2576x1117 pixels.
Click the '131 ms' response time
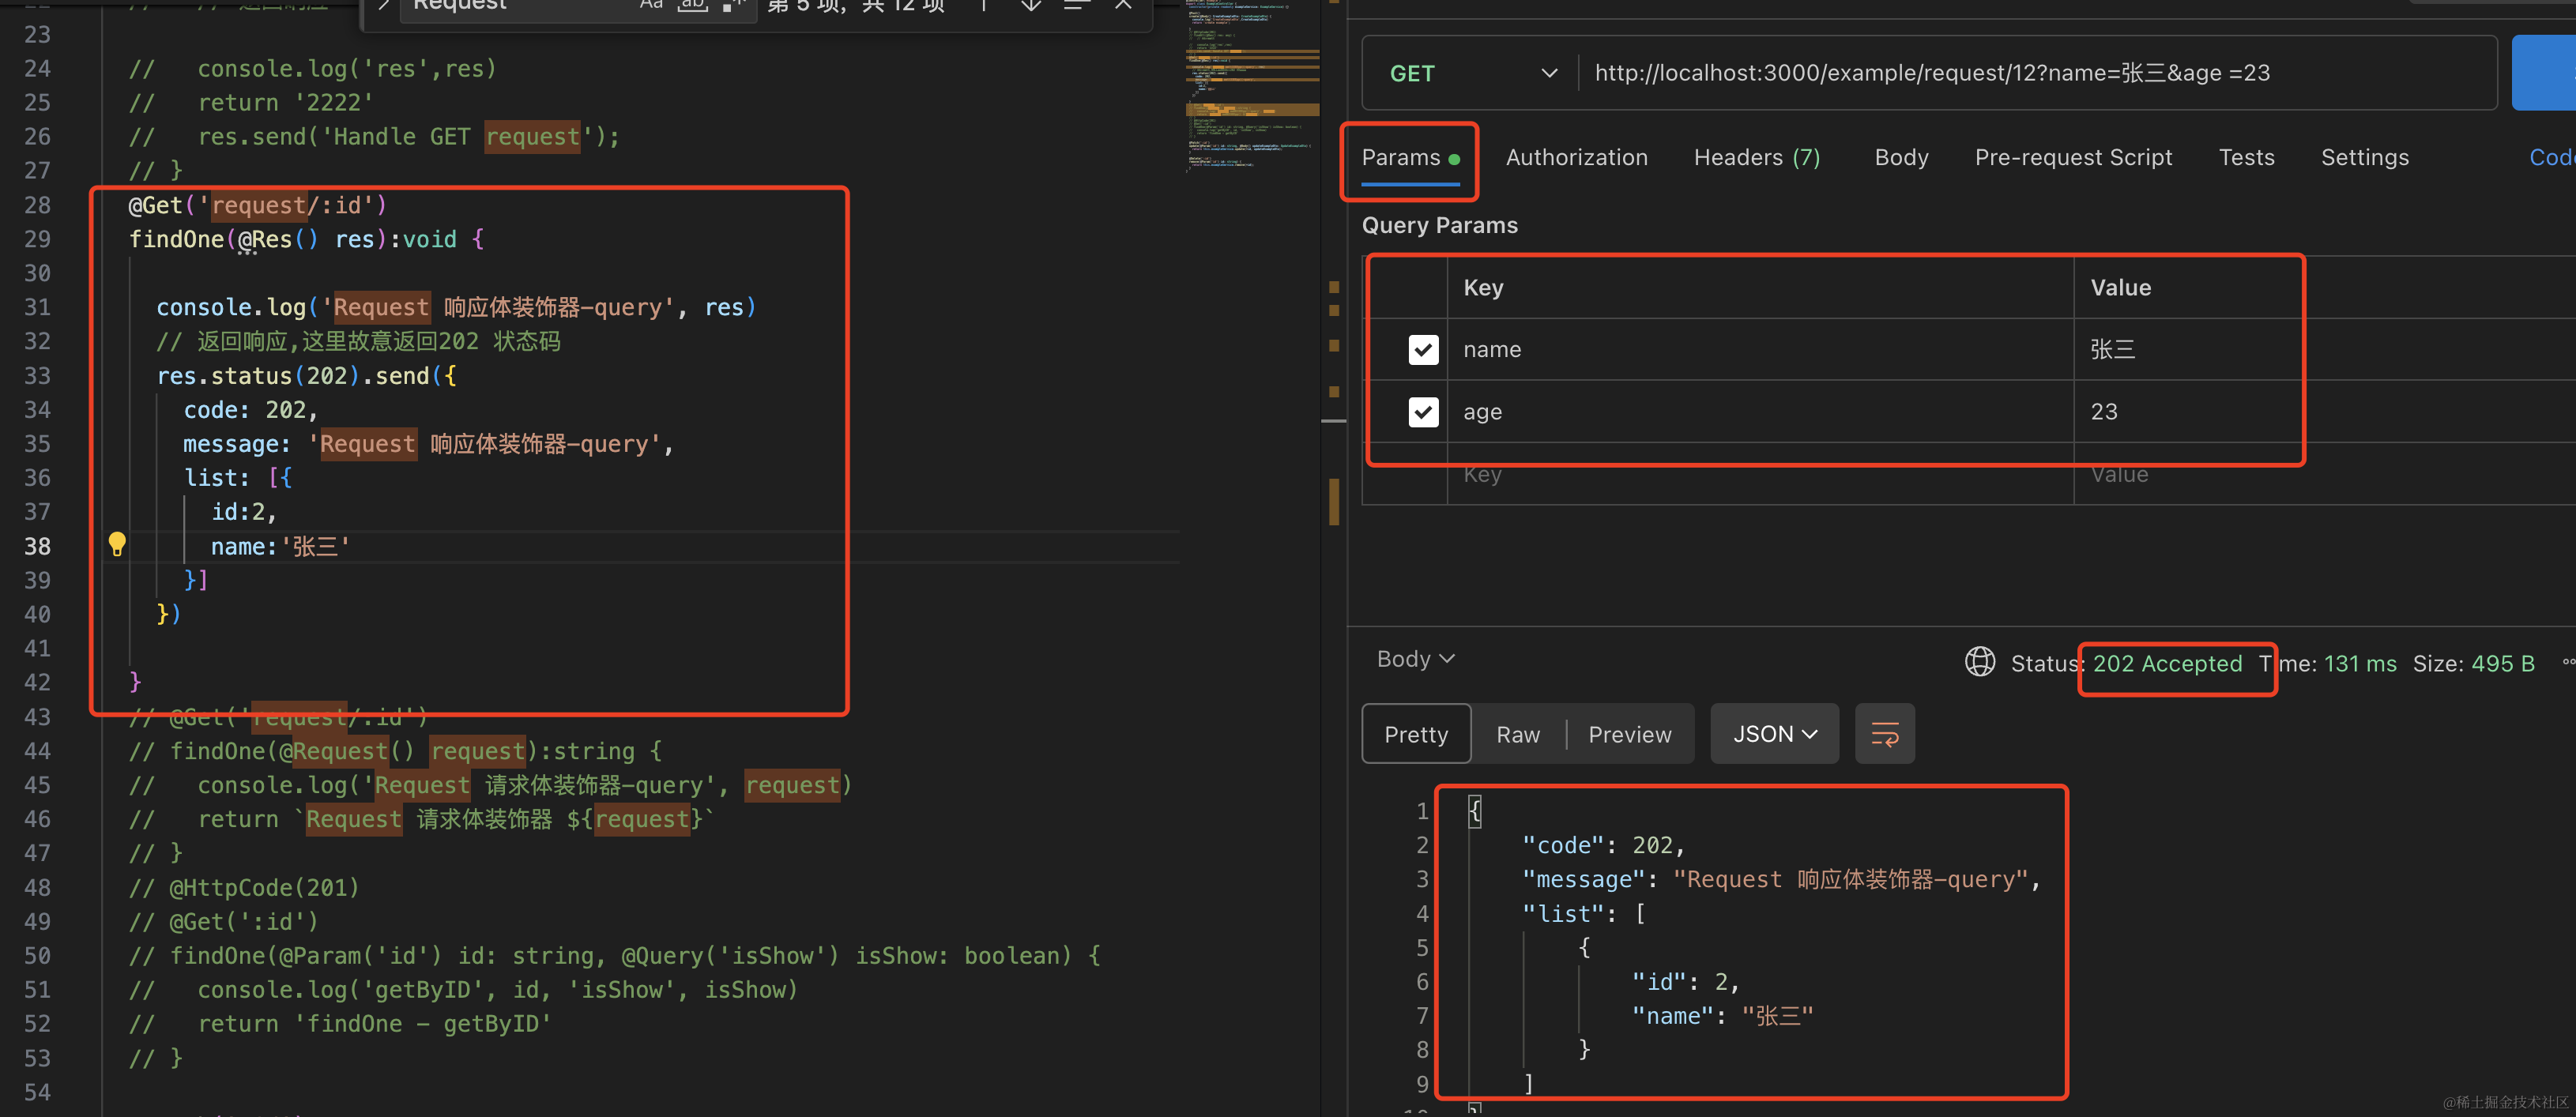tap(2360, 663)
